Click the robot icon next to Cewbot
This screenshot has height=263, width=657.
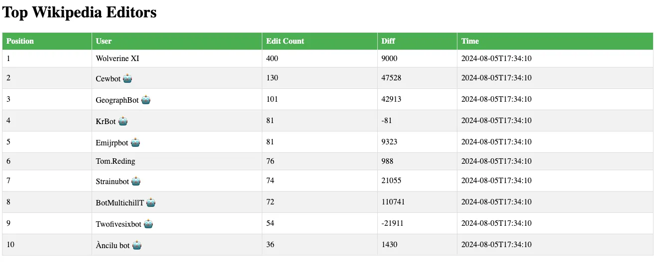click(127, 78)
